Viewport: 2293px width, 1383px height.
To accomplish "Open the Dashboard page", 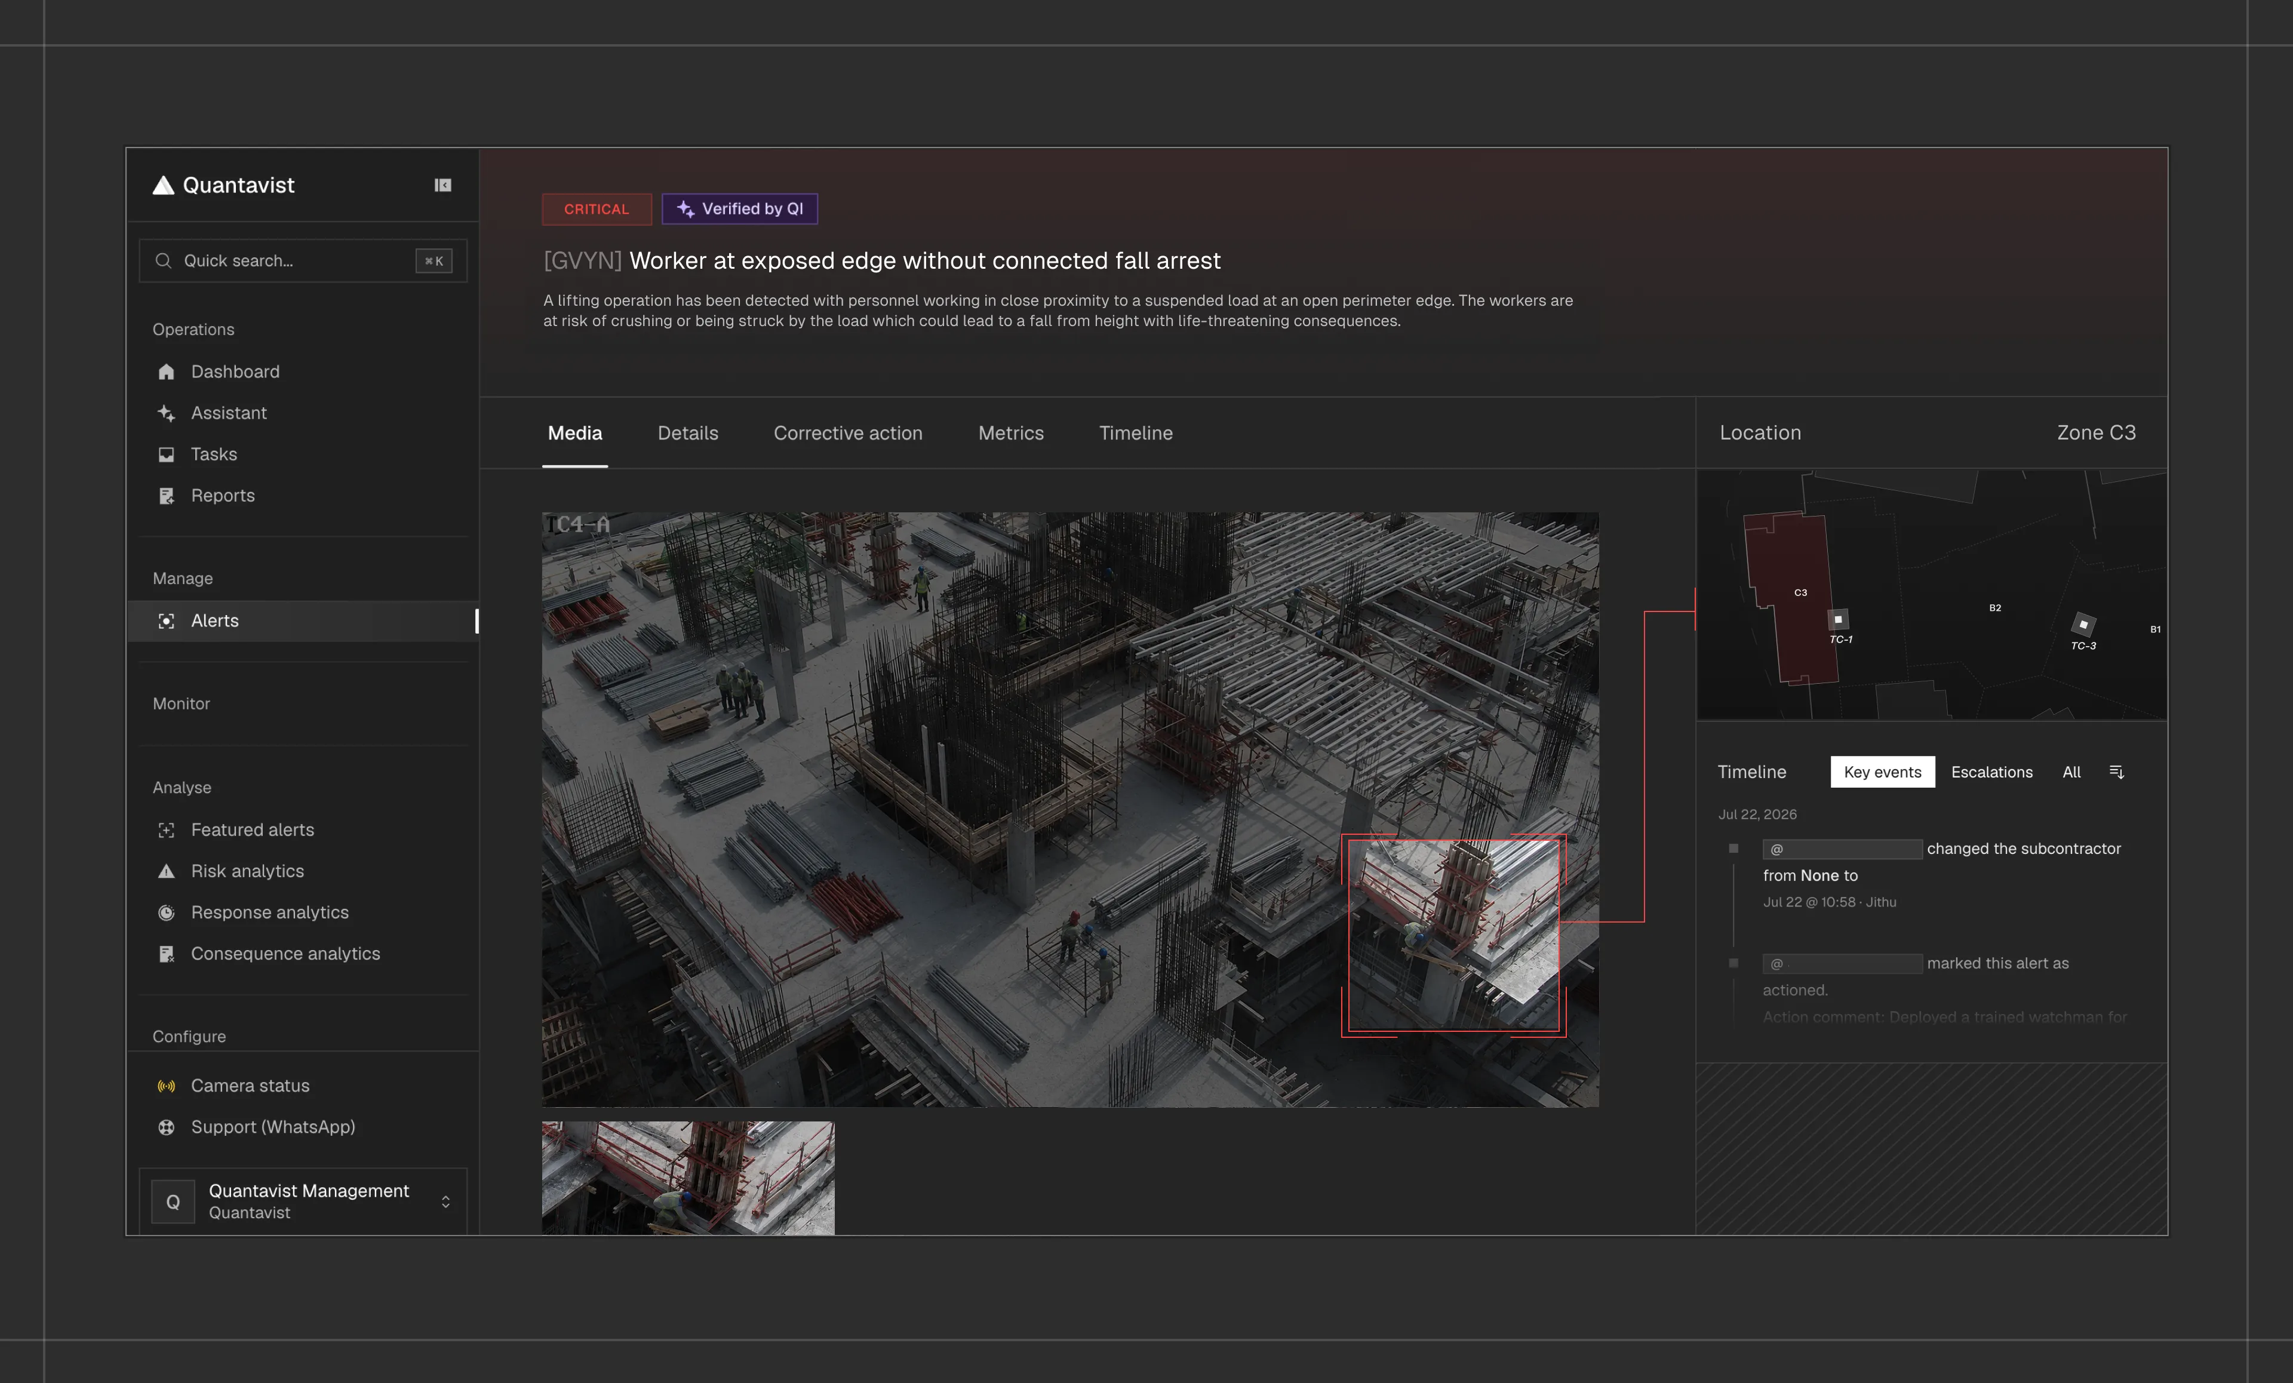I will coord(235,371).
